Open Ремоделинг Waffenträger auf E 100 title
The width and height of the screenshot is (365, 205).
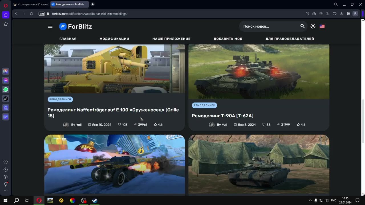(x=113, y=113)
